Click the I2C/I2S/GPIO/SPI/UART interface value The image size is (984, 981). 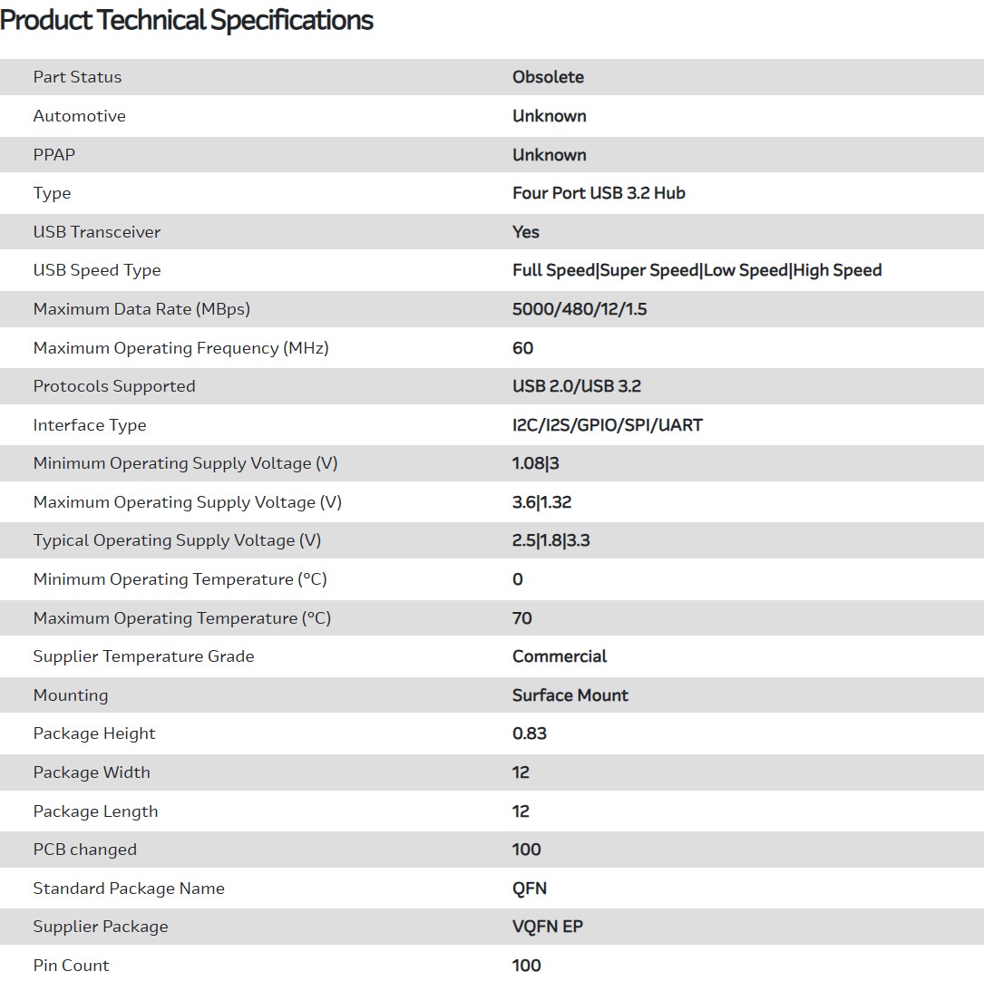point(608,425)
